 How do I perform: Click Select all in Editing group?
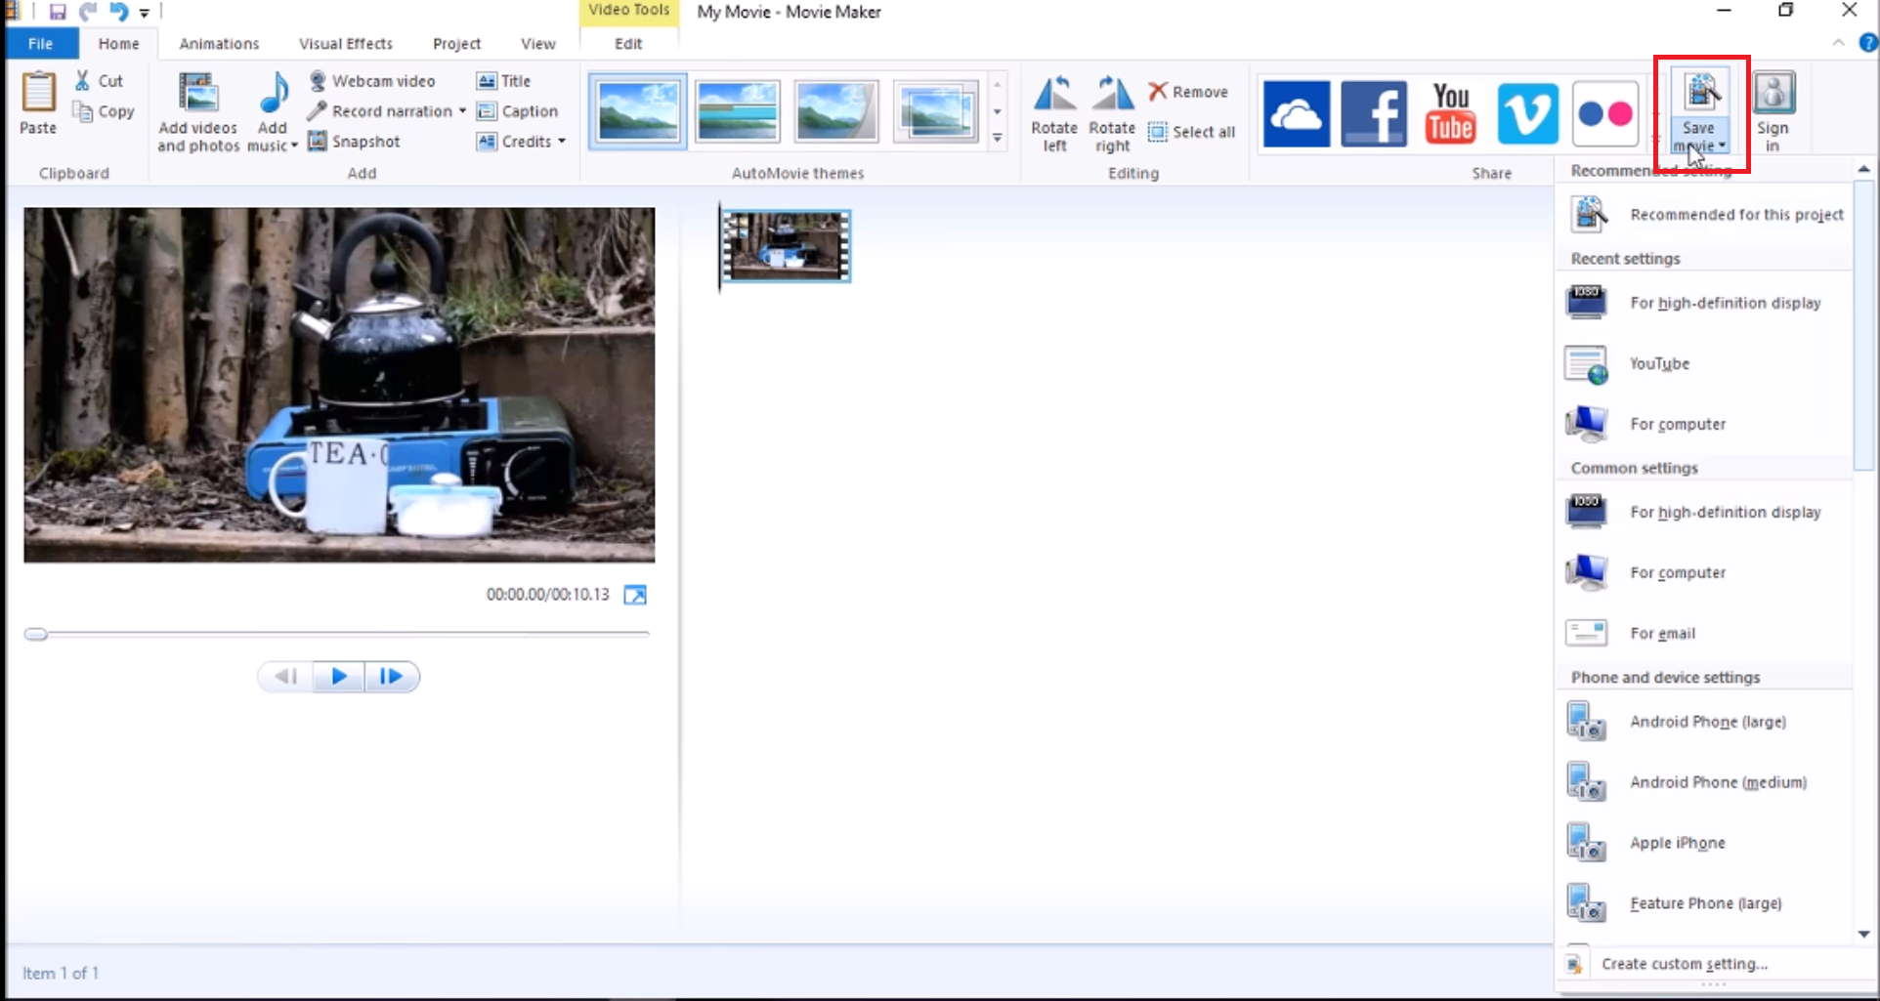1191,132
